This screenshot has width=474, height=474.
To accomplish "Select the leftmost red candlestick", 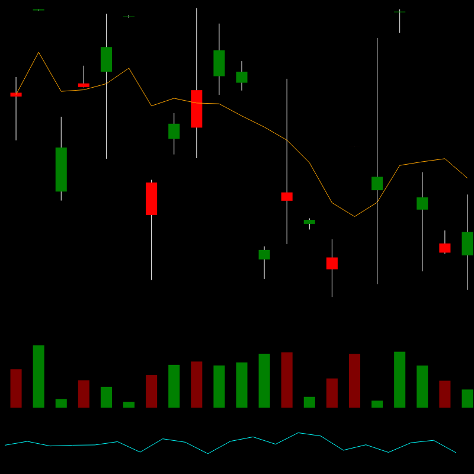I will click(x=16, y=94).
